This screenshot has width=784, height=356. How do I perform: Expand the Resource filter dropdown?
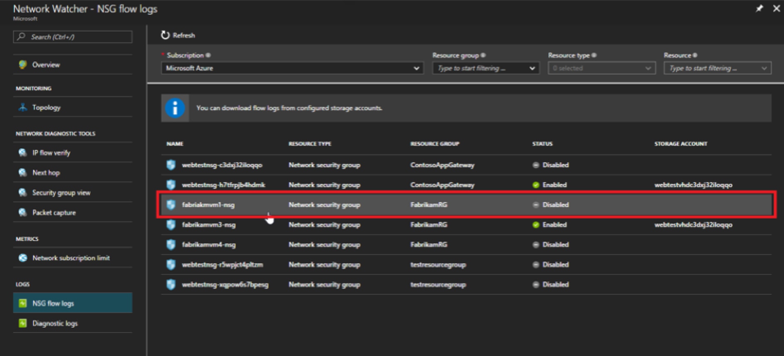[764, 68]
